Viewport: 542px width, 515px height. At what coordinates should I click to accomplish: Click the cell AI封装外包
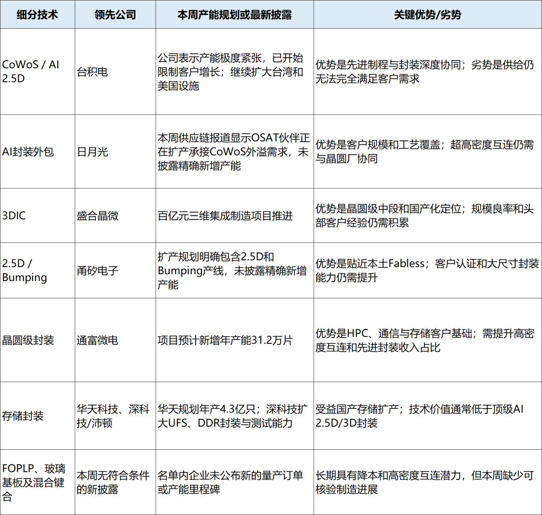pyautogui.click(x=37, y=152)
